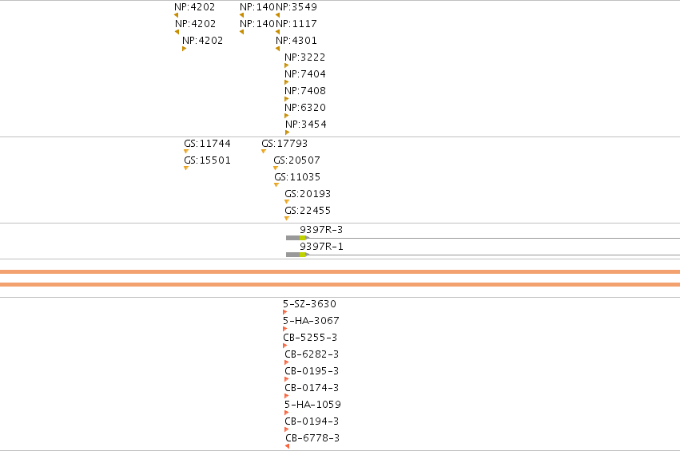
Task: Select the 9397R-1 transcript label
Action: click(321, 247)
